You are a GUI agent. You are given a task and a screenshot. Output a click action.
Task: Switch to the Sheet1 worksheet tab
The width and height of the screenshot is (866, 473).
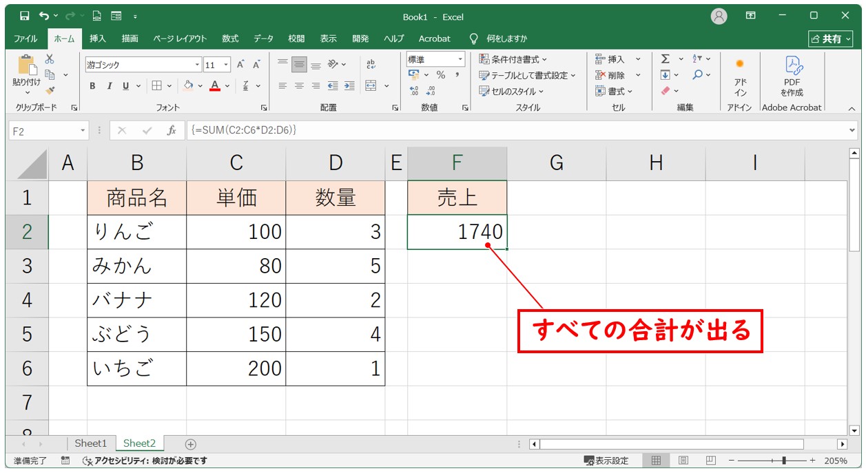click(91, 443)
